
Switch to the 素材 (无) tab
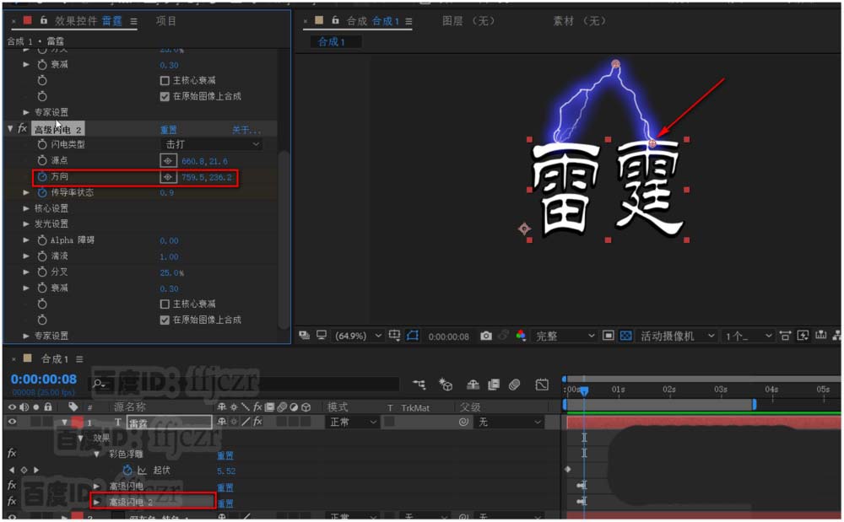pos(580,21)
